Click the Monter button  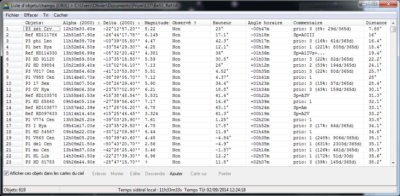coord(117,174)
